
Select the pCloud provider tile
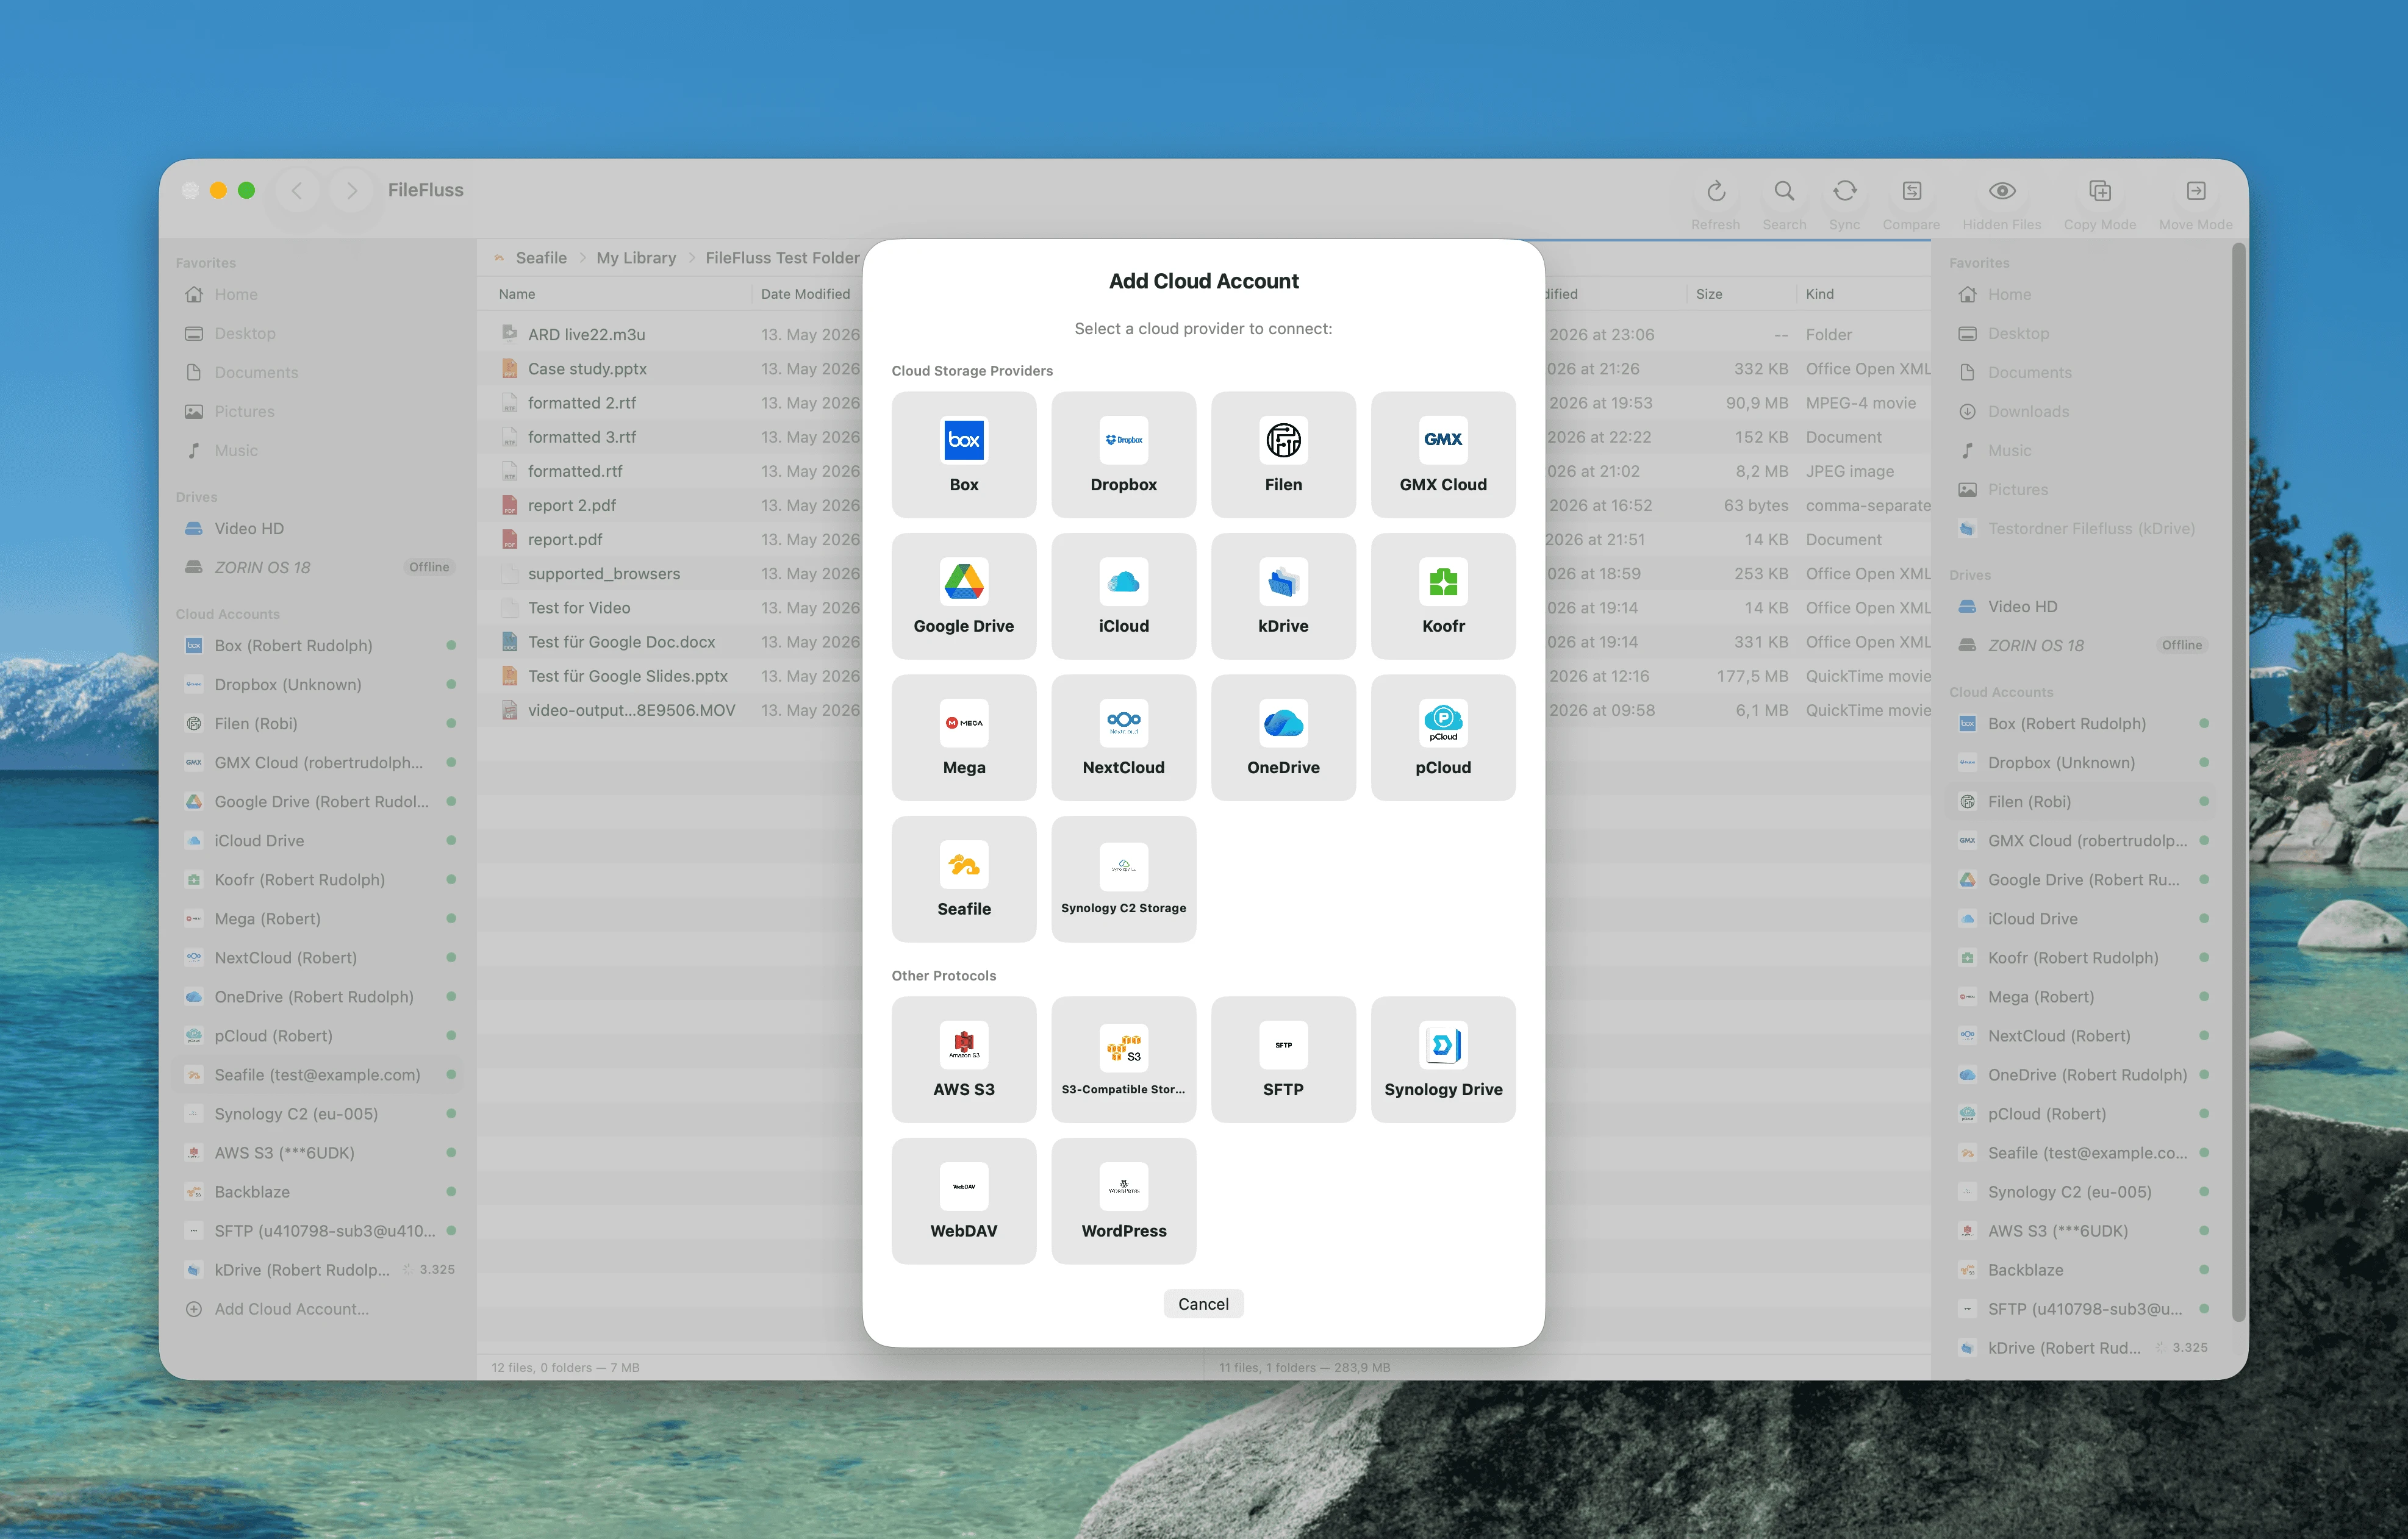coord(1443,737)
